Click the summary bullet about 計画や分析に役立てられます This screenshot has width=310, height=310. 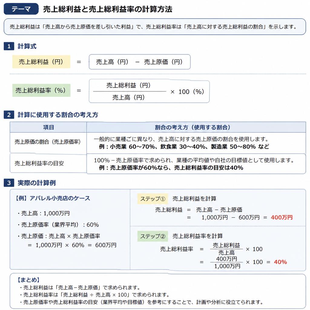coord(141,302)
